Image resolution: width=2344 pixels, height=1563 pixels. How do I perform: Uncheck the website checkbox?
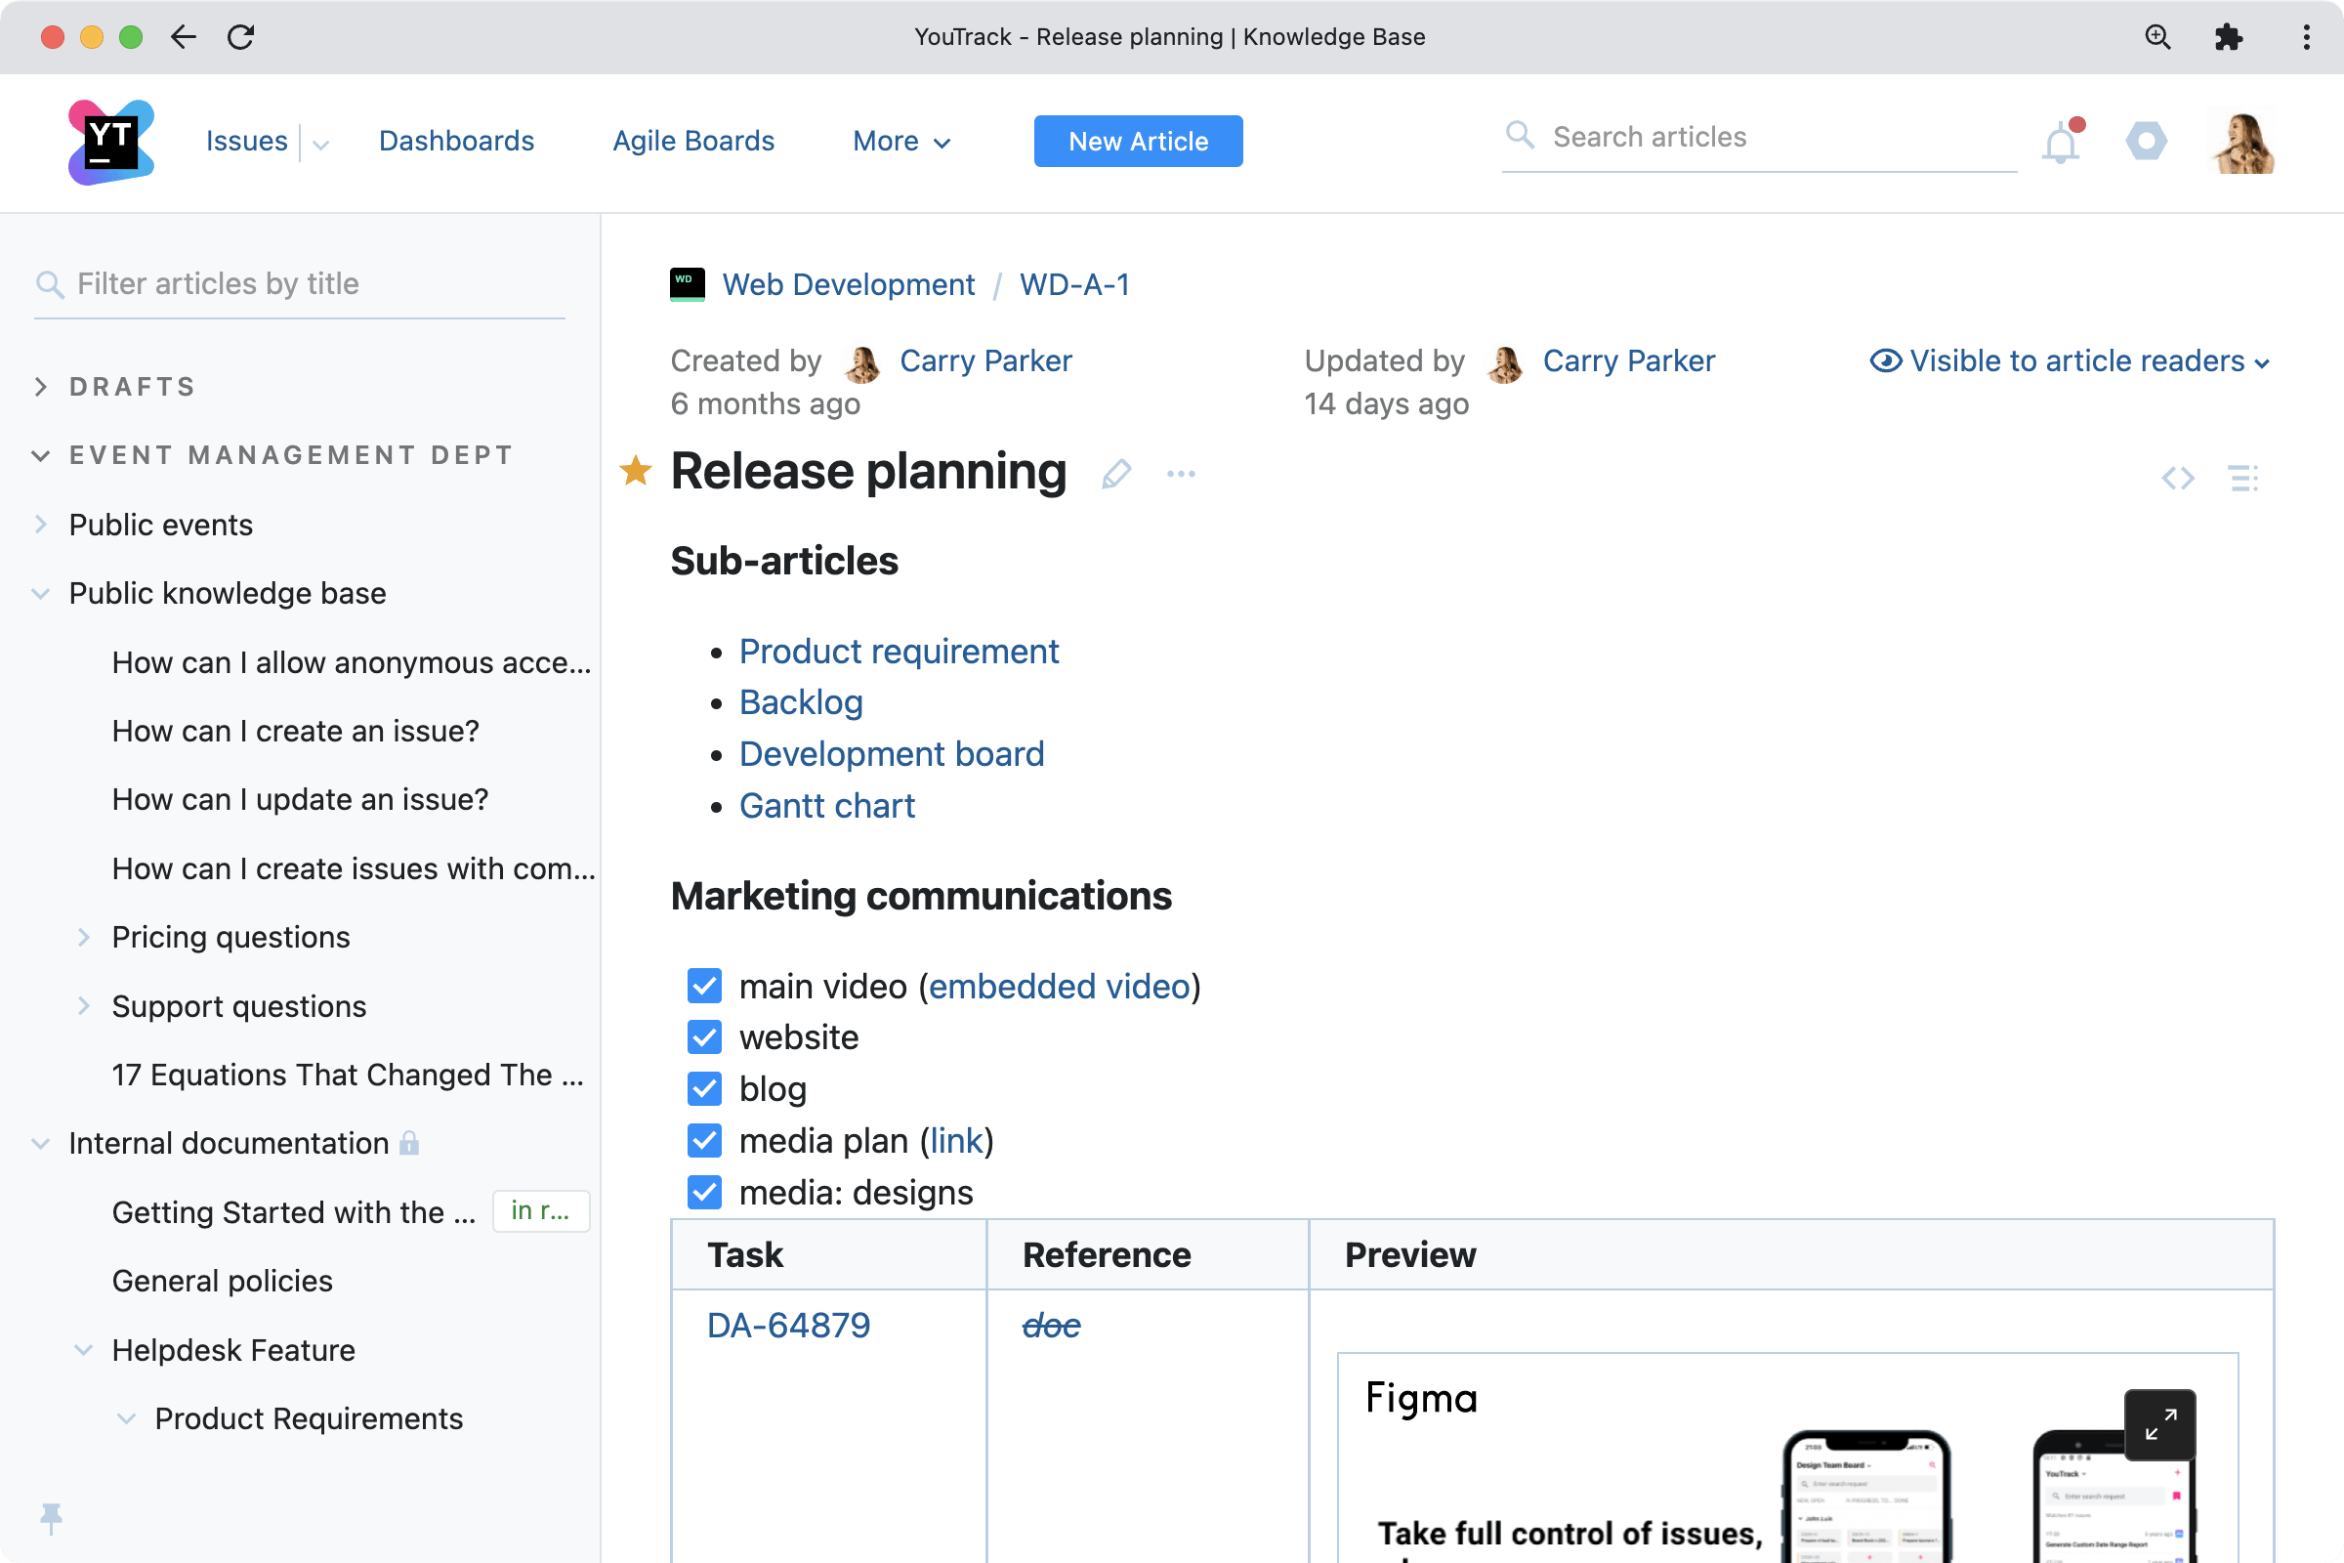point(704,1037)
